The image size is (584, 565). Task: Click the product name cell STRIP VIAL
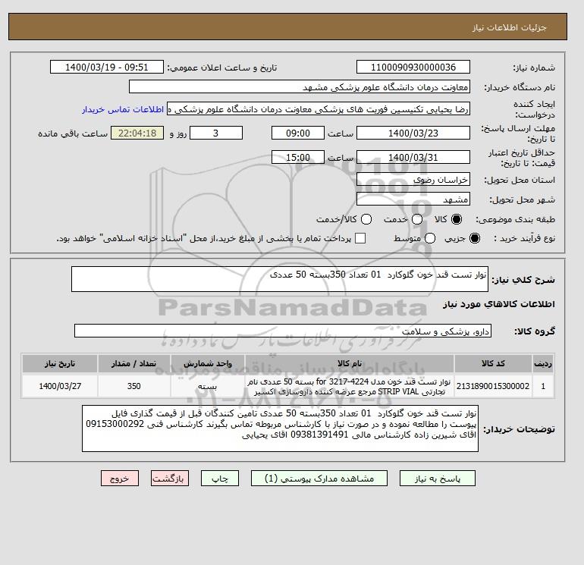tap(350, 386)
